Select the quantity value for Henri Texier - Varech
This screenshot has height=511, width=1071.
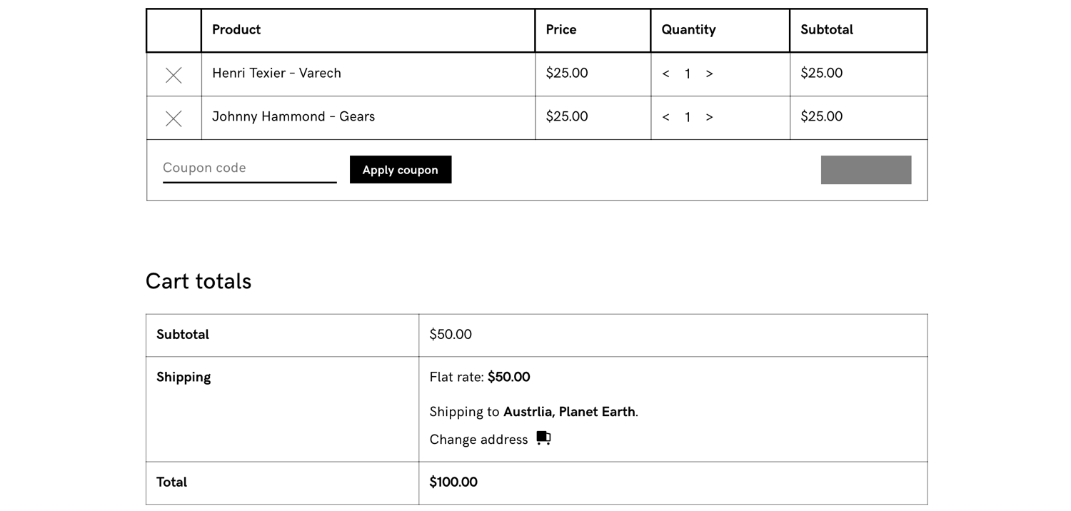coord(688,74)
